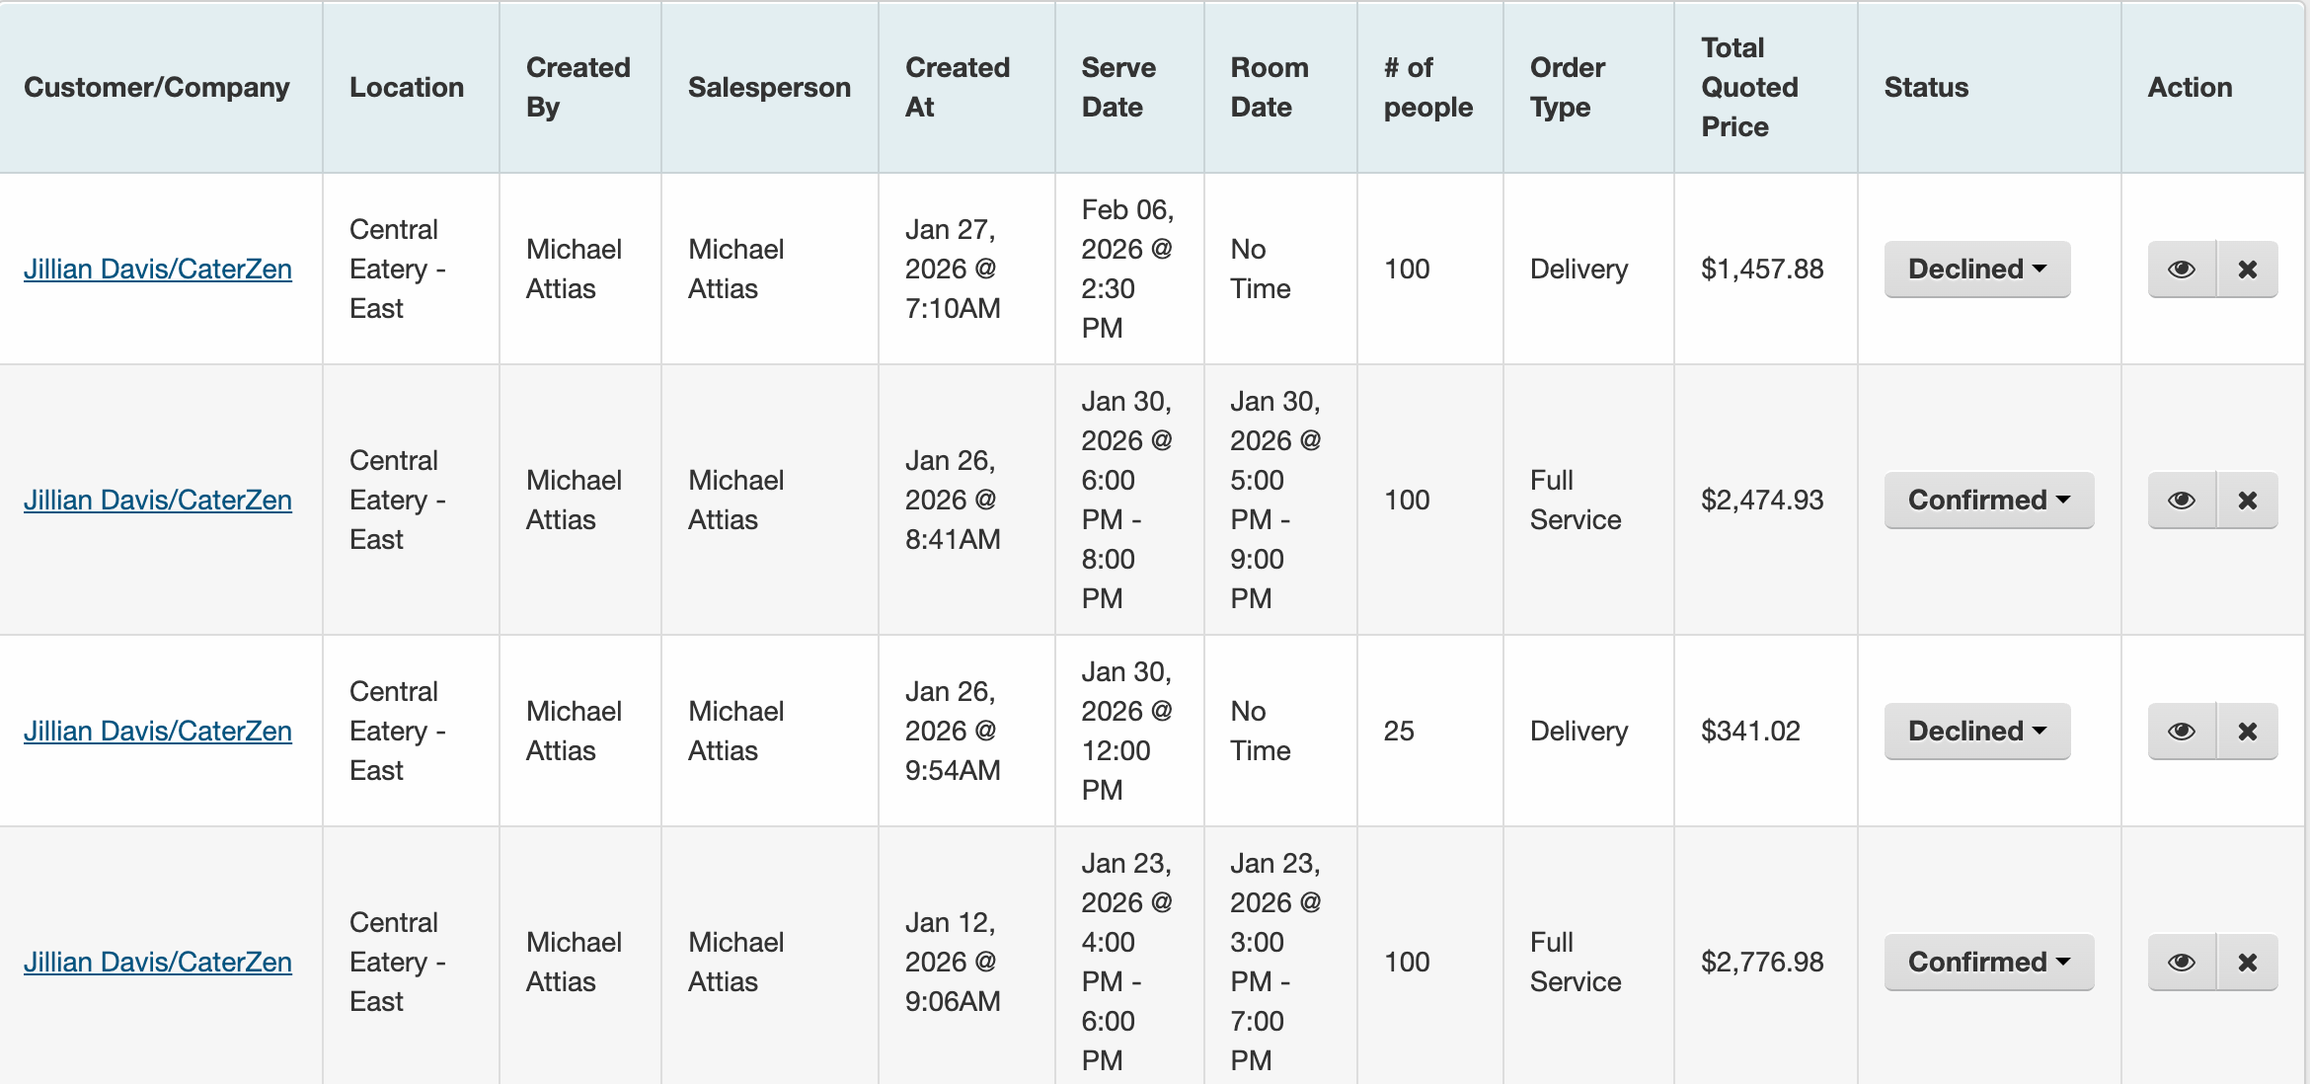Click Jillian Davis/CaterZen link for Jan 23 order
Image resolution: width=2310 pixels, height=1084 pixels.
158,963
